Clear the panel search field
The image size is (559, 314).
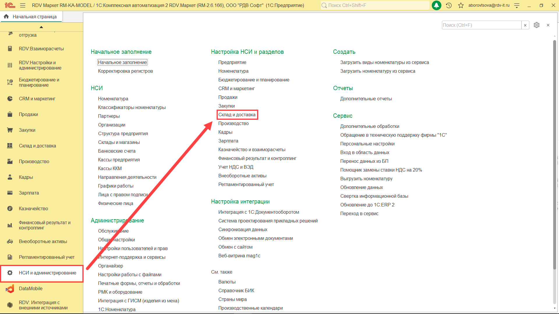[x=525, y=25]
